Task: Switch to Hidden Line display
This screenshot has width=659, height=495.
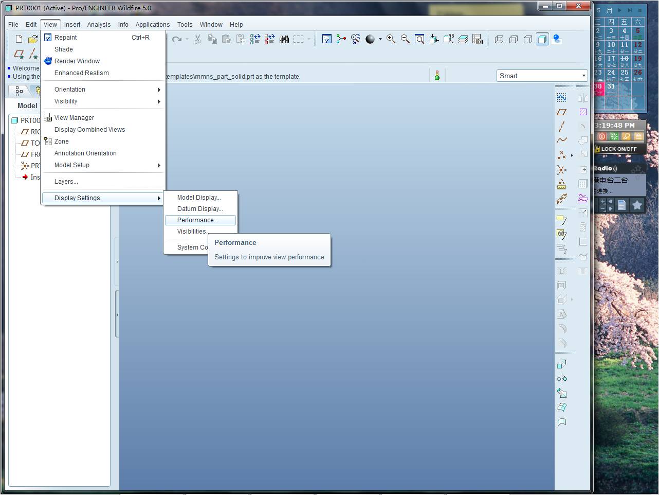Action: click(513, 39)
